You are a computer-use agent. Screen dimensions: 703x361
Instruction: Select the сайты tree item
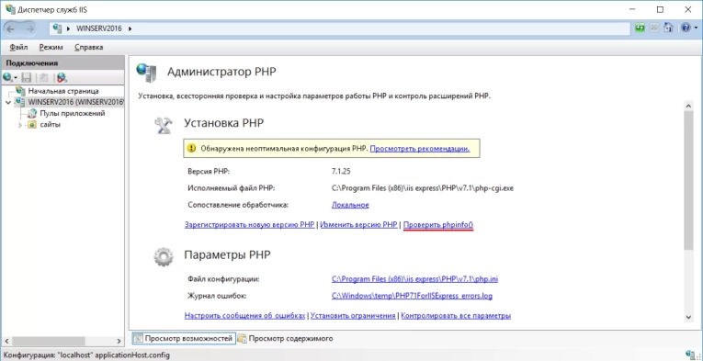[50, 125]
